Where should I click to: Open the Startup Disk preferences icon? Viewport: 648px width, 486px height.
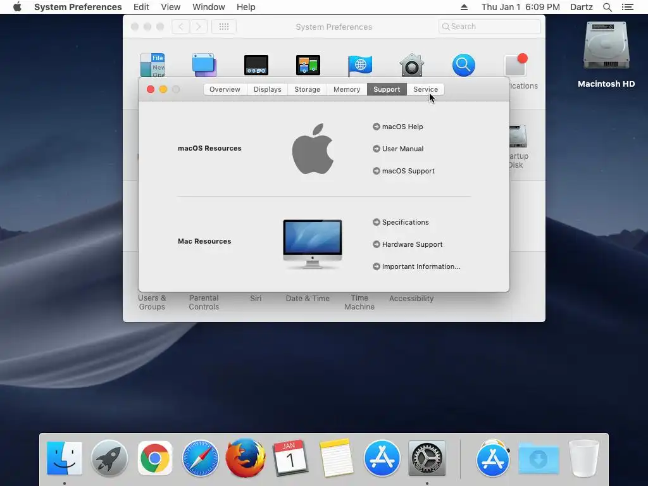(518, 137)
